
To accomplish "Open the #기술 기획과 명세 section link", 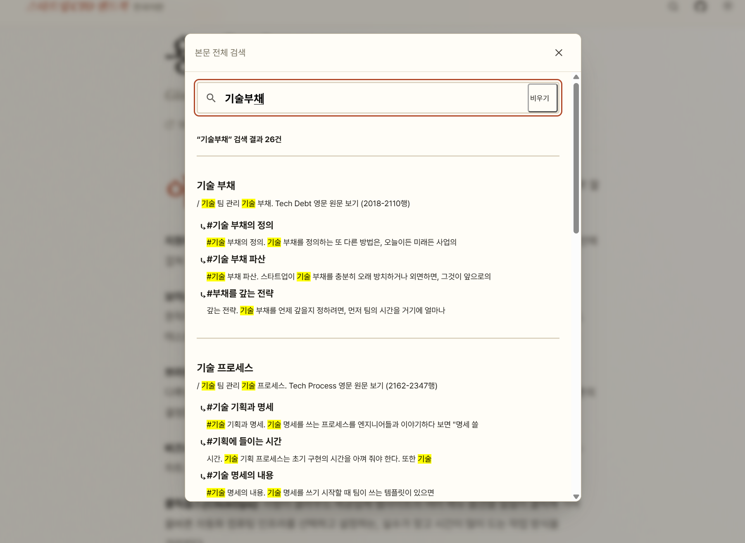I will point(240,407).
